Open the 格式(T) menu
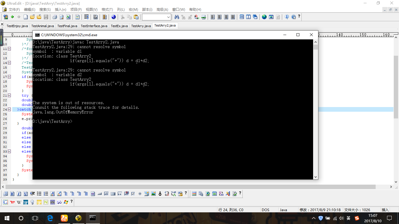The height and width of the screenshot is (224, 399). (x=107, y=10)
